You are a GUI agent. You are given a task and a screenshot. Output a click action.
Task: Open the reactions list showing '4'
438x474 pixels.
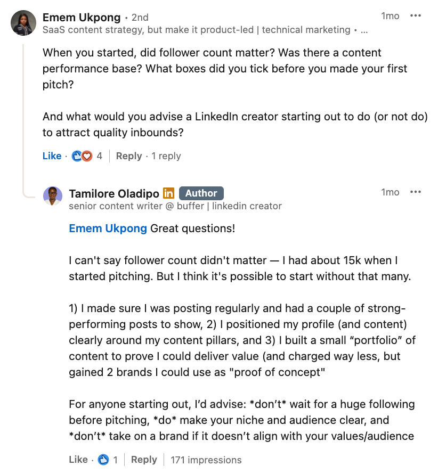(x=97, y=156)
